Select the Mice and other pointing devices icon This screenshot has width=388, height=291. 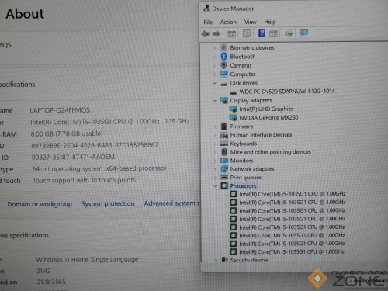[224, 152]
